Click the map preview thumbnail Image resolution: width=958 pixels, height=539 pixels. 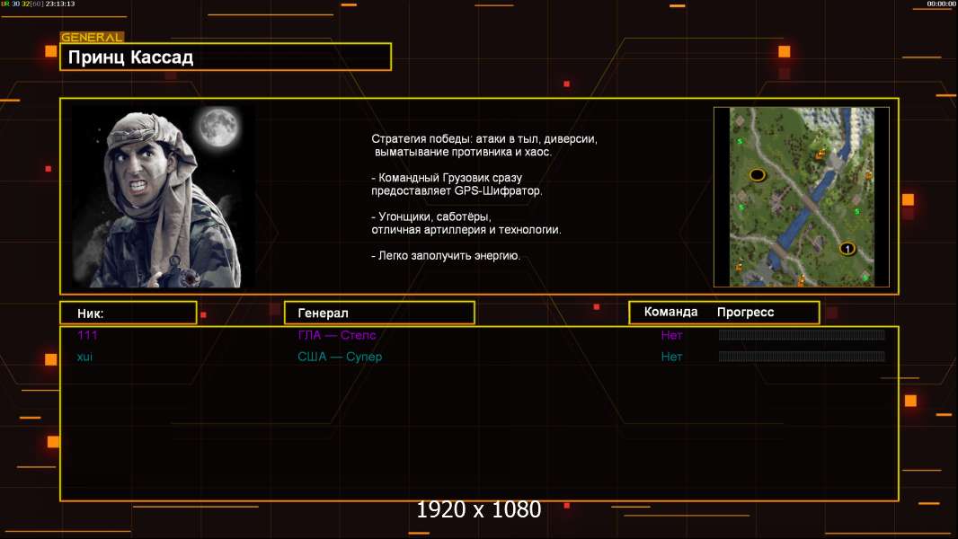(802, 197)
